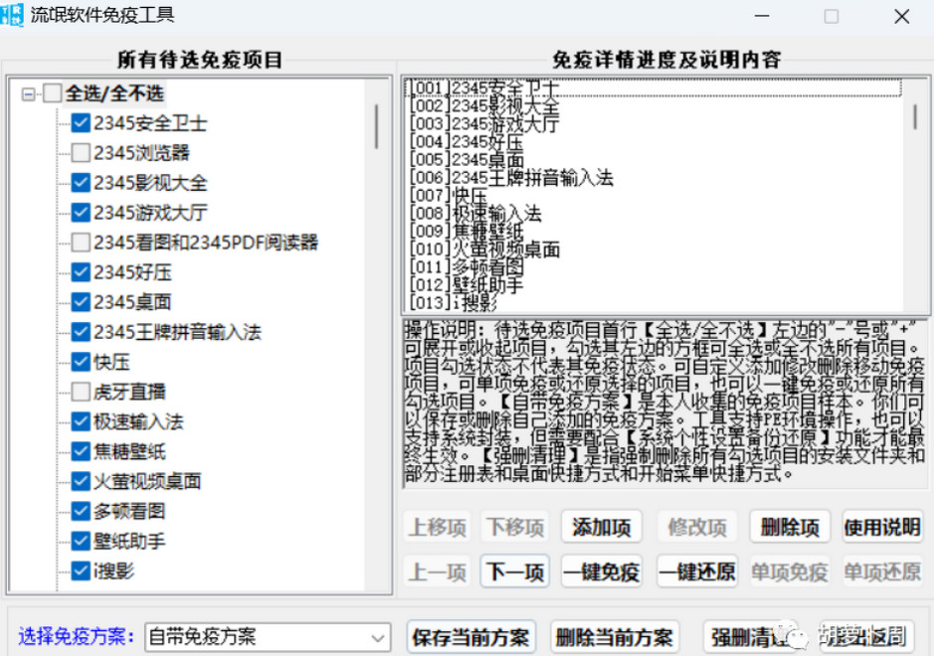Click the 下移项 button
The width and height of the screenshot is (934, 656).
click(515, 527)
